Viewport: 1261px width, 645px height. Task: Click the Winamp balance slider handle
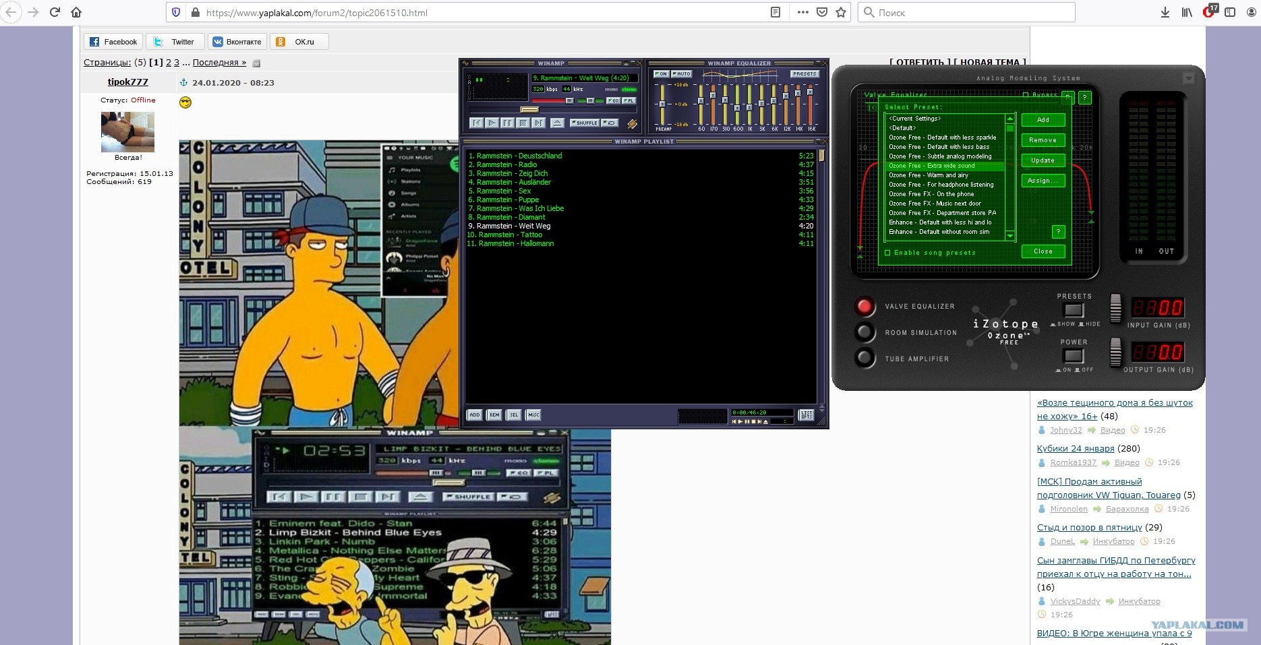591,100
